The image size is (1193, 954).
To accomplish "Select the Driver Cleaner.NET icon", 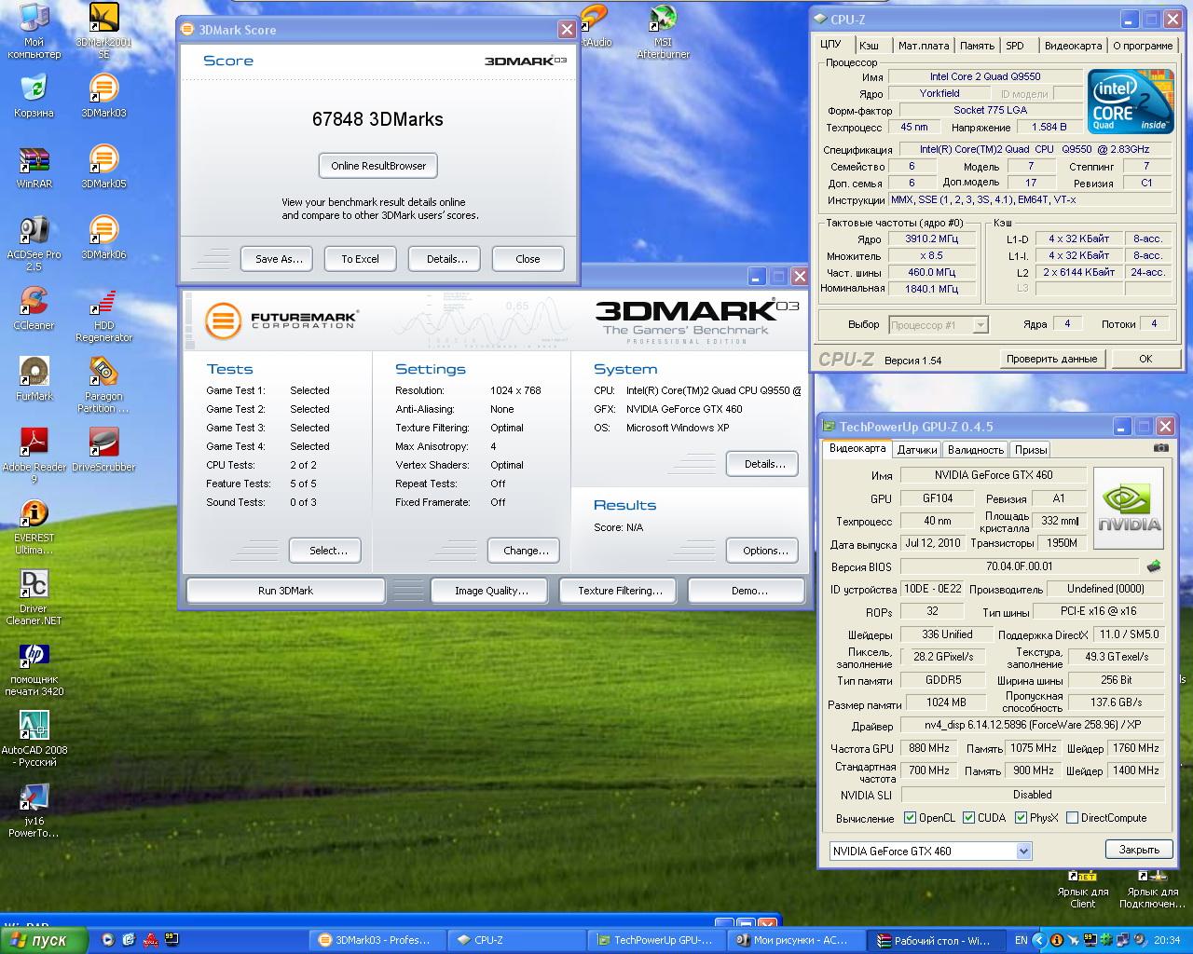I will [x=34, y=598].
